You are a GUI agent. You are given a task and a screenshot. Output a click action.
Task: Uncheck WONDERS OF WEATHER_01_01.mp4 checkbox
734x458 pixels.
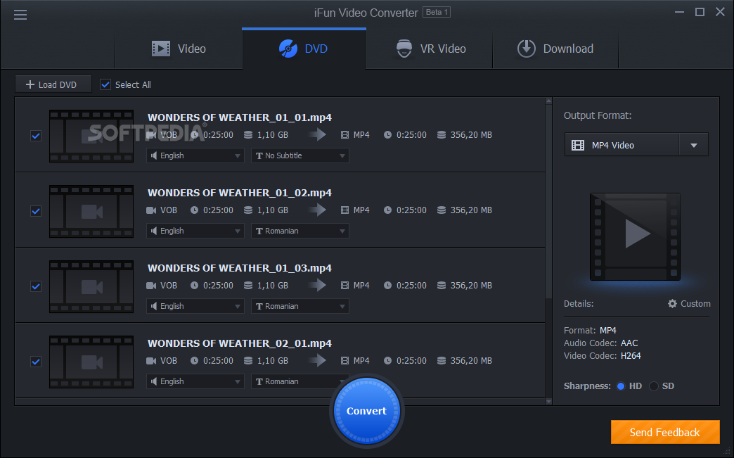[36, 136]
